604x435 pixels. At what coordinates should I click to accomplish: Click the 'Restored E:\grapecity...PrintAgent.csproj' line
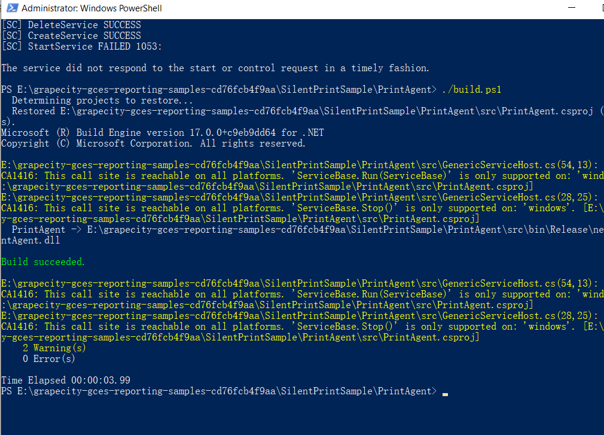[x=303, y=111]
